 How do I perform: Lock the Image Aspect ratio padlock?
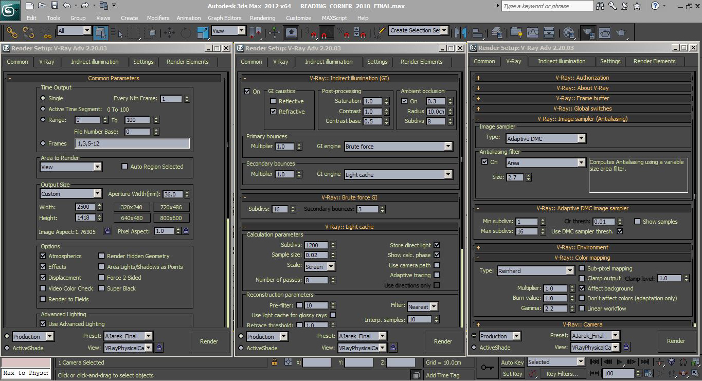(107, 231)
